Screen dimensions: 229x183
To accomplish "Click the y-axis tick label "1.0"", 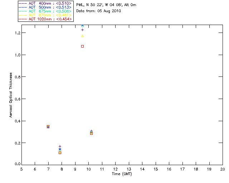I will [x=18, y=55].
